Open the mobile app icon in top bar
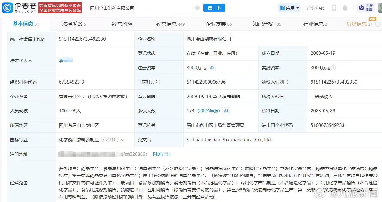Viewport: 382px width, 202px height. 334,8
